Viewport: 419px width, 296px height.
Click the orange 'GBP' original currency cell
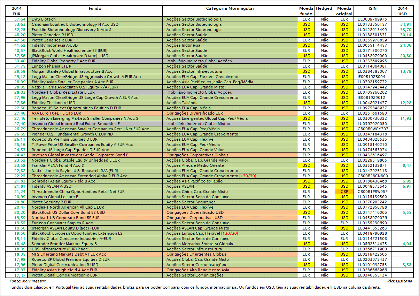point(344,192)
